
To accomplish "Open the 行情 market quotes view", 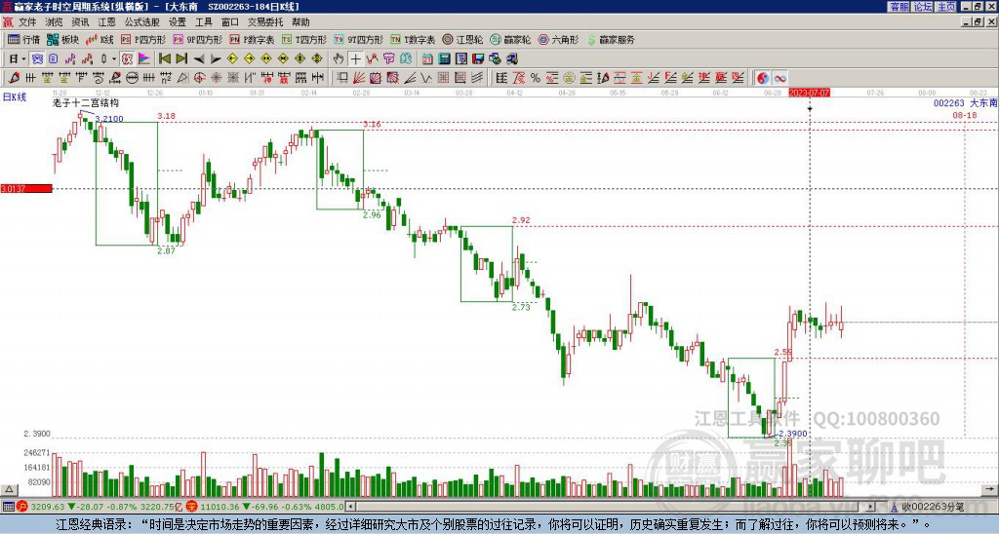I will pos(24,40).
